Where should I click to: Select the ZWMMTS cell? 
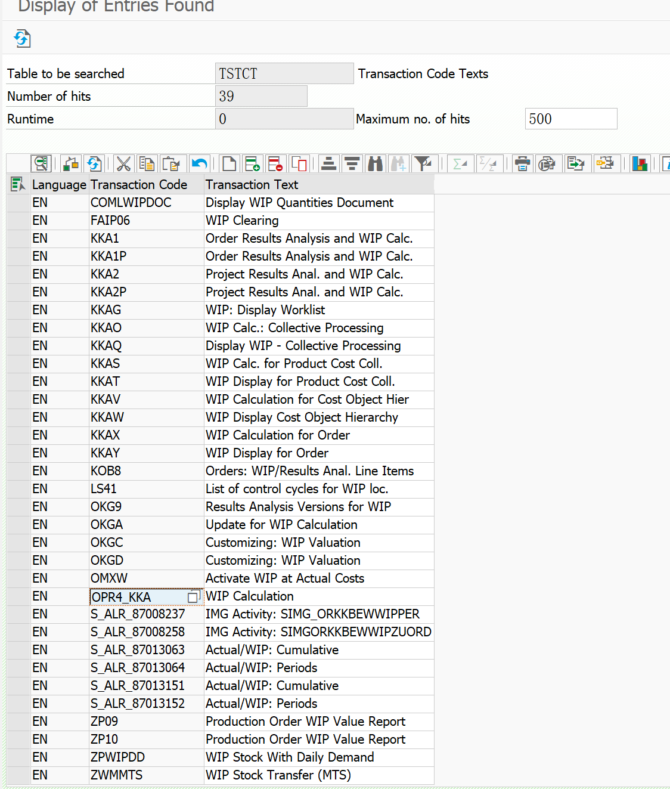point(147,775)
